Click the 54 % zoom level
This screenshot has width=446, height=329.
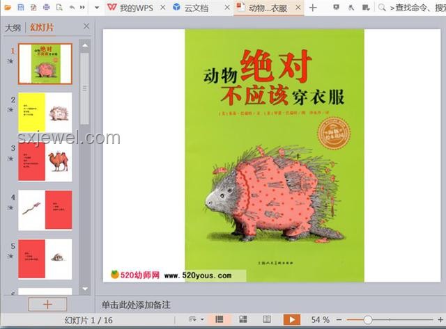click(320, 320)
